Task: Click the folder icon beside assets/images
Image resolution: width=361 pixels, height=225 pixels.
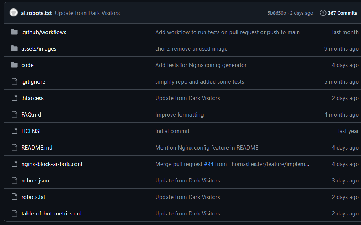Action: [x=14, y=49]
